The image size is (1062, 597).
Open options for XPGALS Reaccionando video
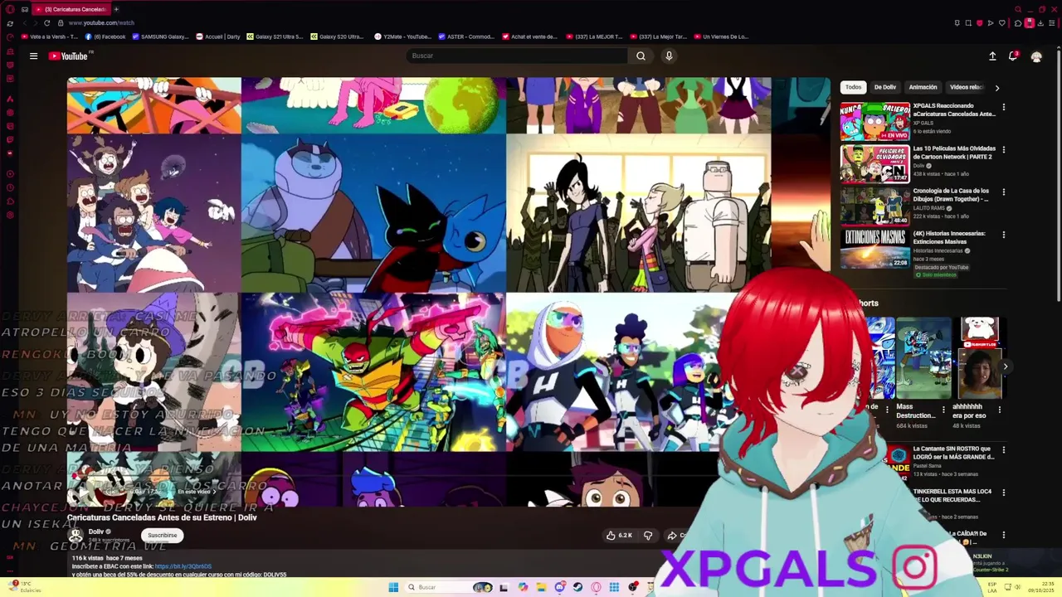pyautogui.click(x=1004, y=107)
